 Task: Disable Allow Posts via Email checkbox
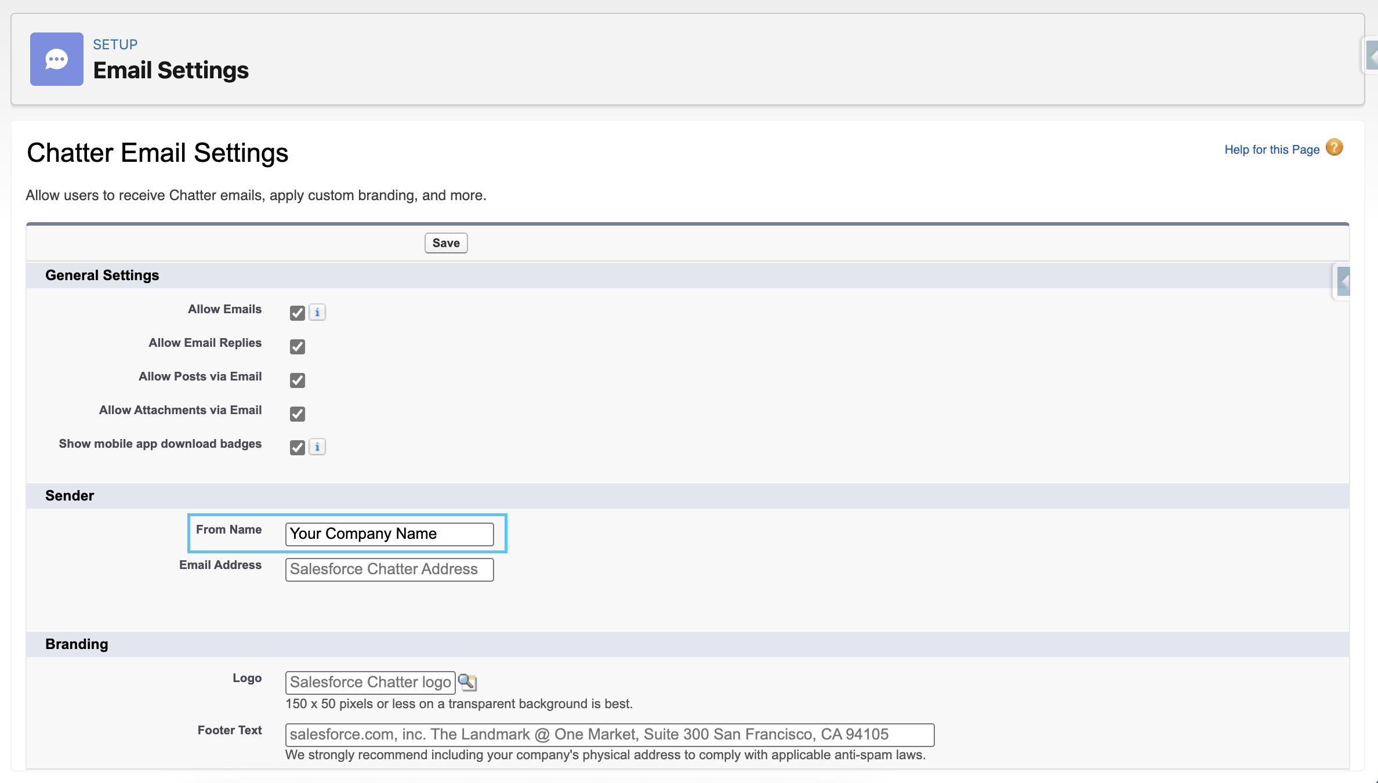pyautogui.click(x=298, y=380)
